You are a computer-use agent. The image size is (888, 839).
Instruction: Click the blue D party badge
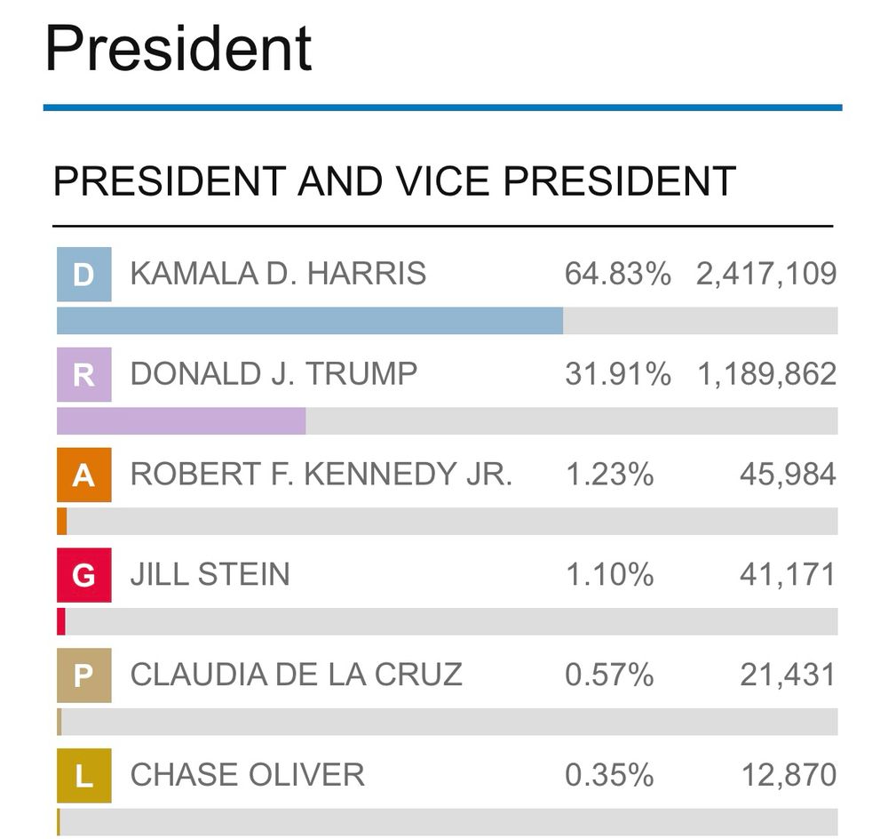[83, 275]
